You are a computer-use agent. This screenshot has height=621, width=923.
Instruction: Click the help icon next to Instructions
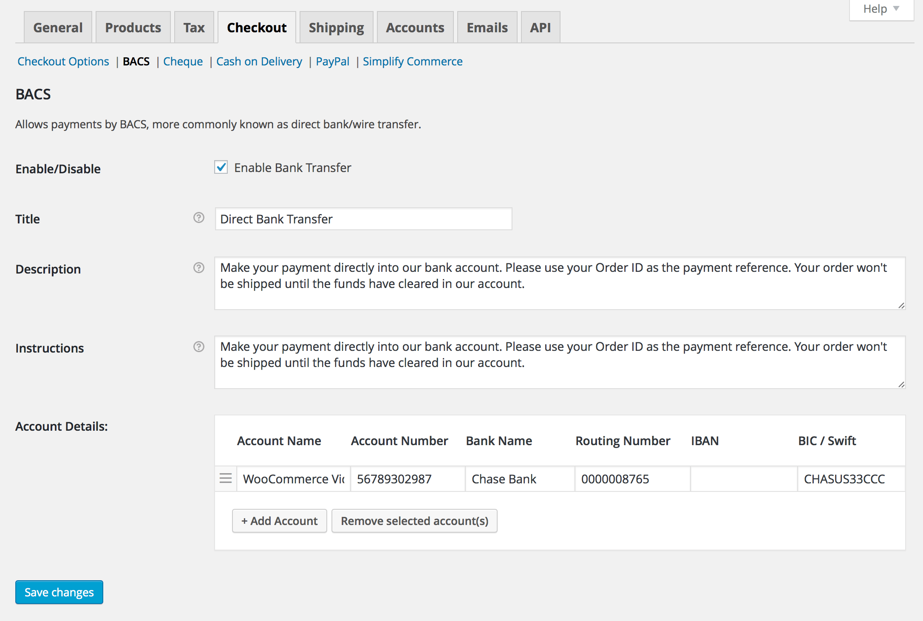[x=198, y=347]
